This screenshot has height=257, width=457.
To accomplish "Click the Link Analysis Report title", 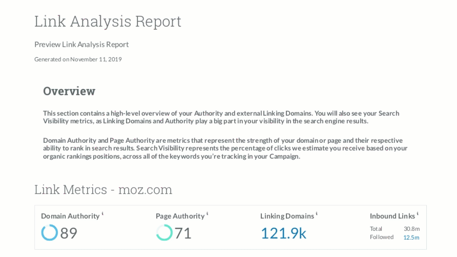I will (108, 22).
